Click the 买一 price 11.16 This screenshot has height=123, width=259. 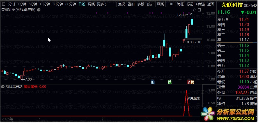[244, 45]
